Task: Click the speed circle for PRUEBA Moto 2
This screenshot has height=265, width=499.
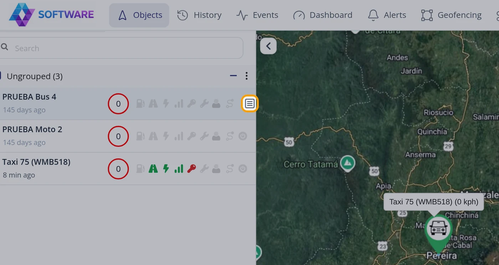Action: (x=118, y=136)
